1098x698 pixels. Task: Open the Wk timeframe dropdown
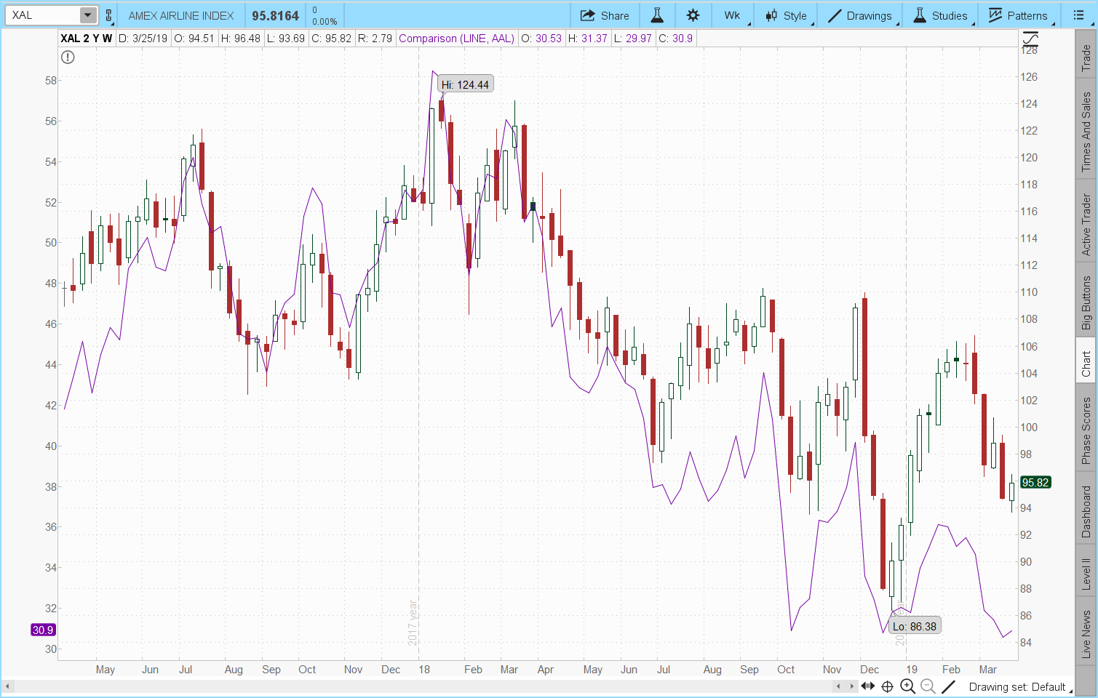pos(733,15)
